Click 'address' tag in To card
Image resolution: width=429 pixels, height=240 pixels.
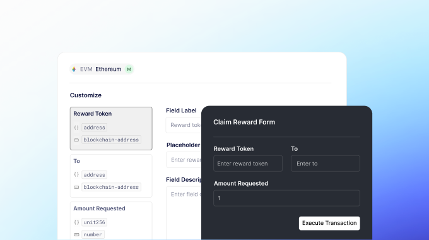(x=94, y=175)
